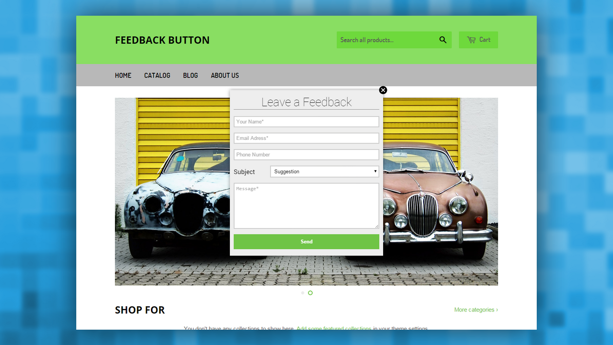Open the Blog menu item
This screenshot has height=345, width=613.
pos(190,75)
